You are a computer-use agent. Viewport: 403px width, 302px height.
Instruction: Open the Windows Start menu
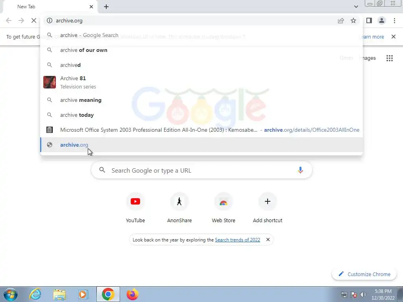click(x=11, y=294)
